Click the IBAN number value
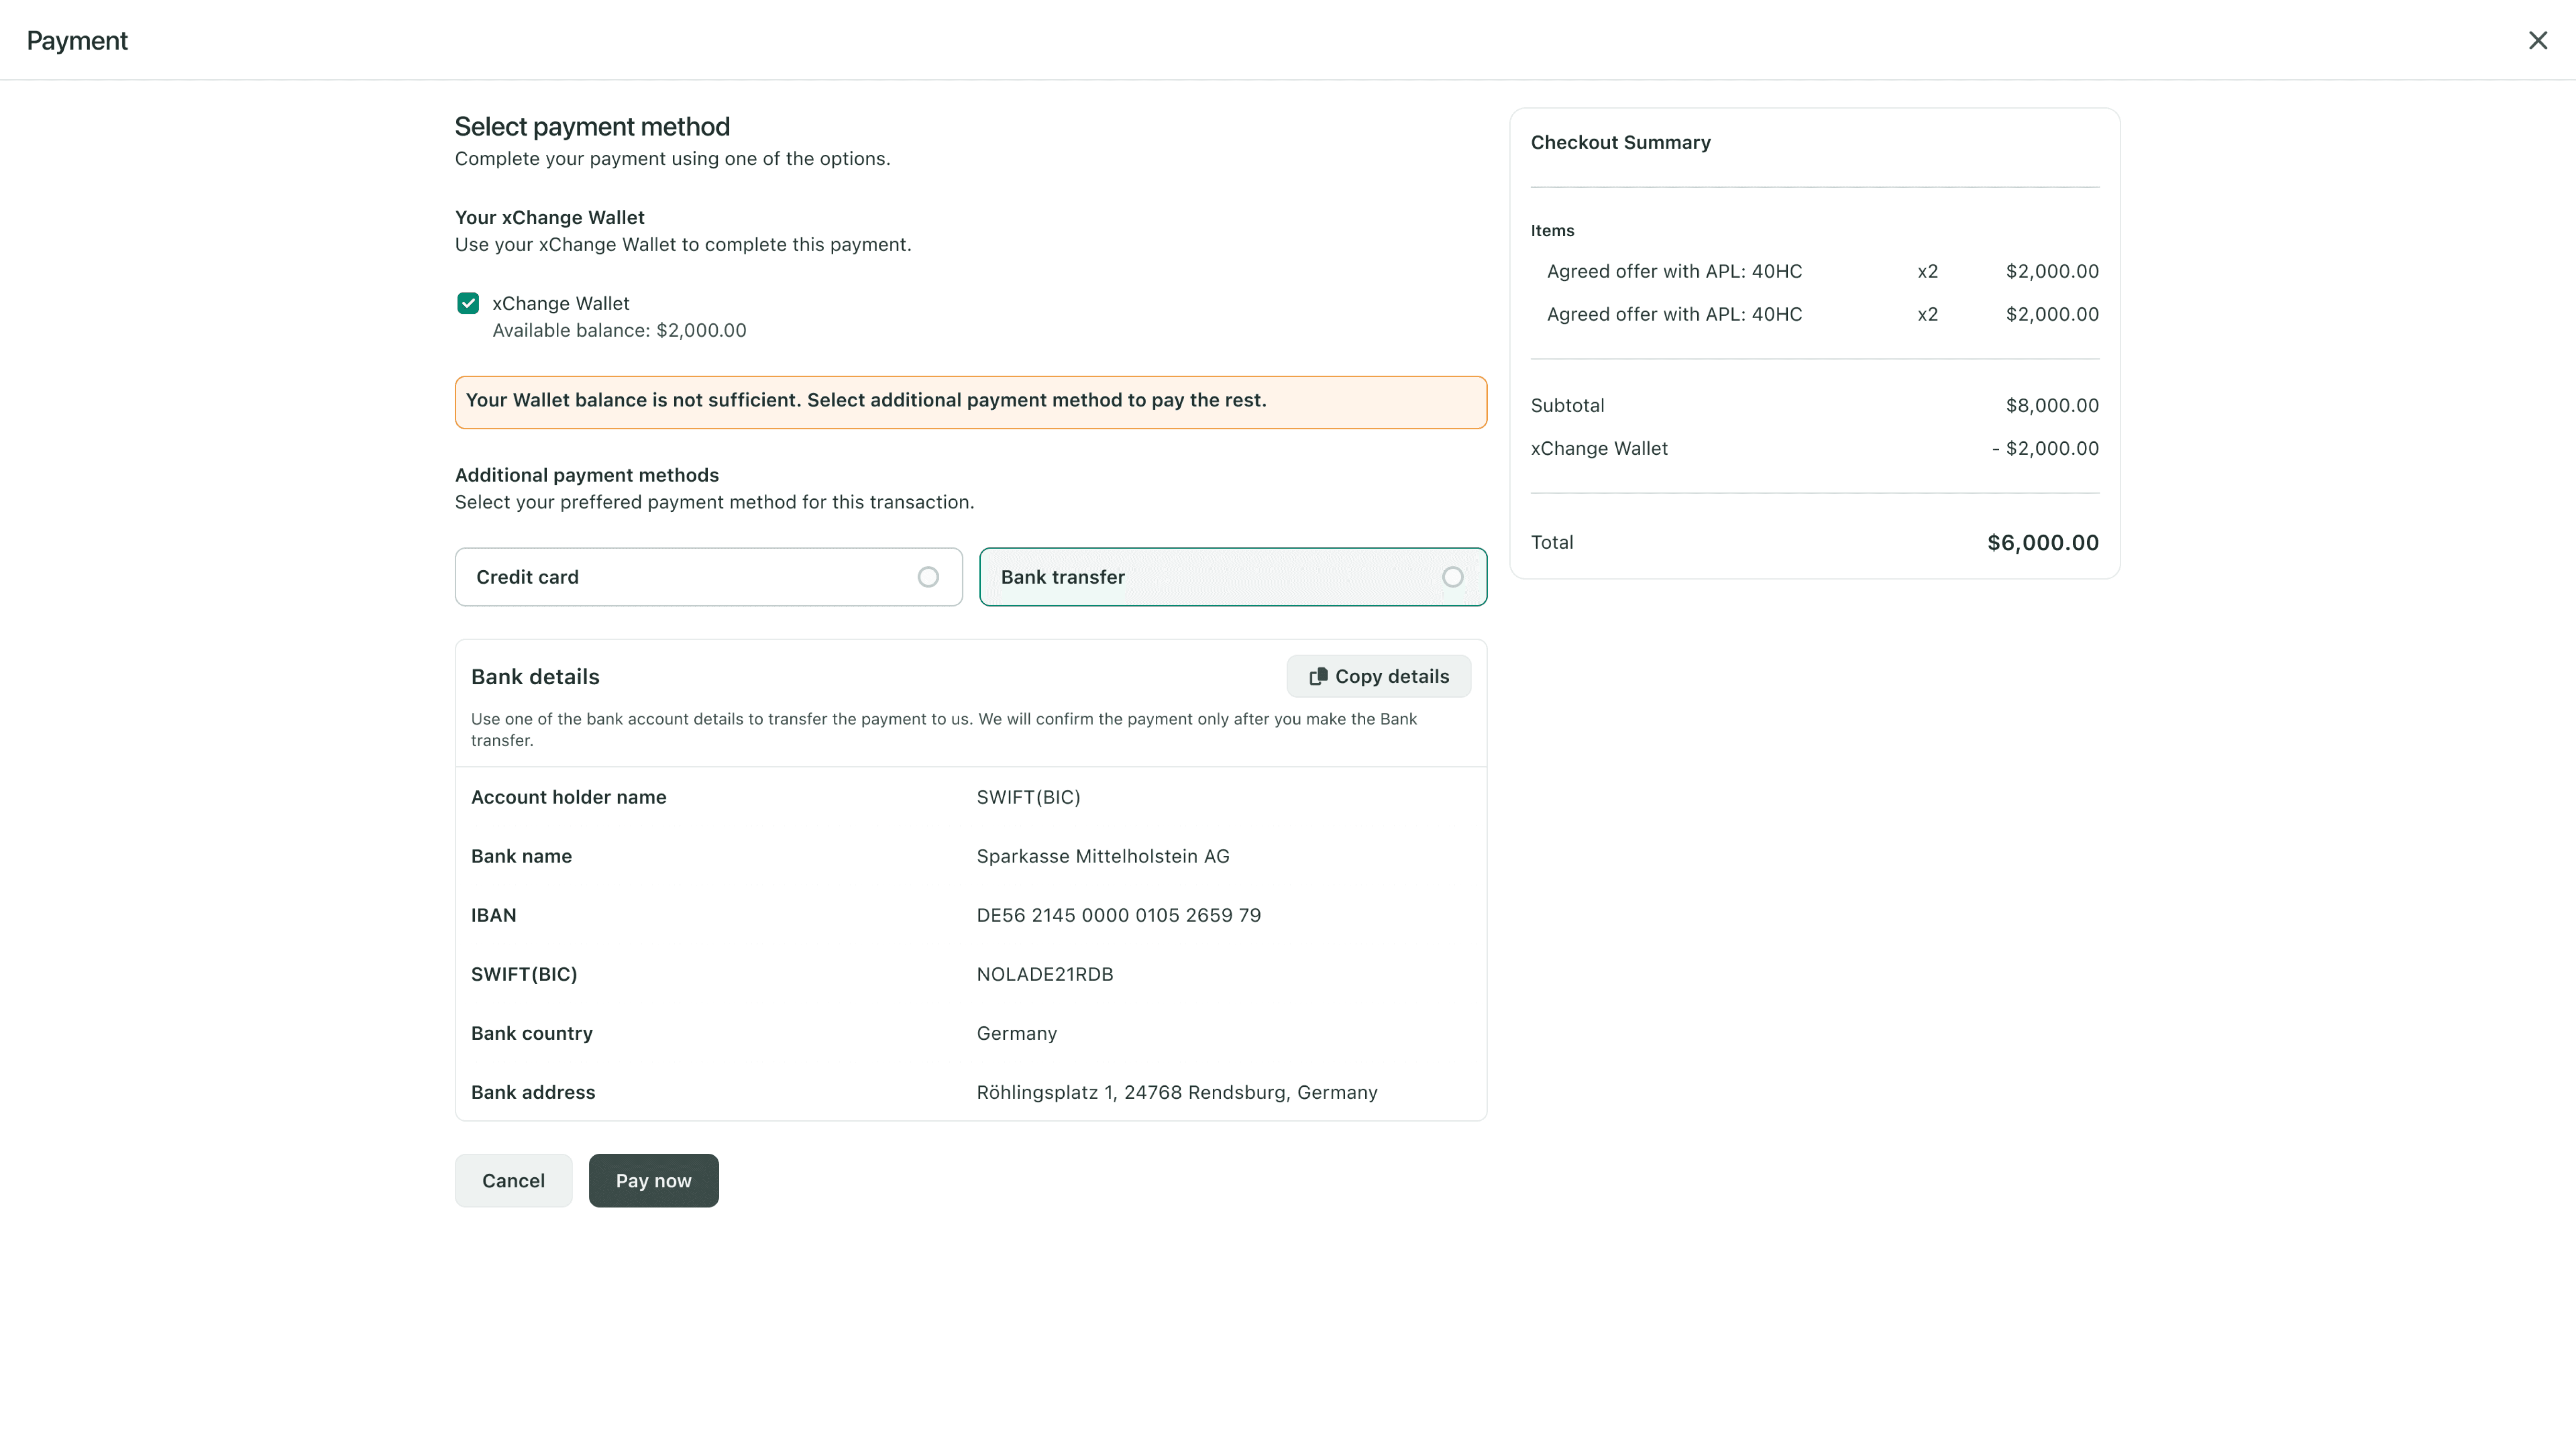 tap(1118, 915)
